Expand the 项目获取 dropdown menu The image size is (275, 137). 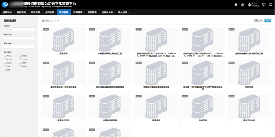[x=37, y=12]
